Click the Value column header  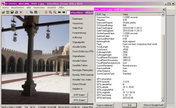141,14
